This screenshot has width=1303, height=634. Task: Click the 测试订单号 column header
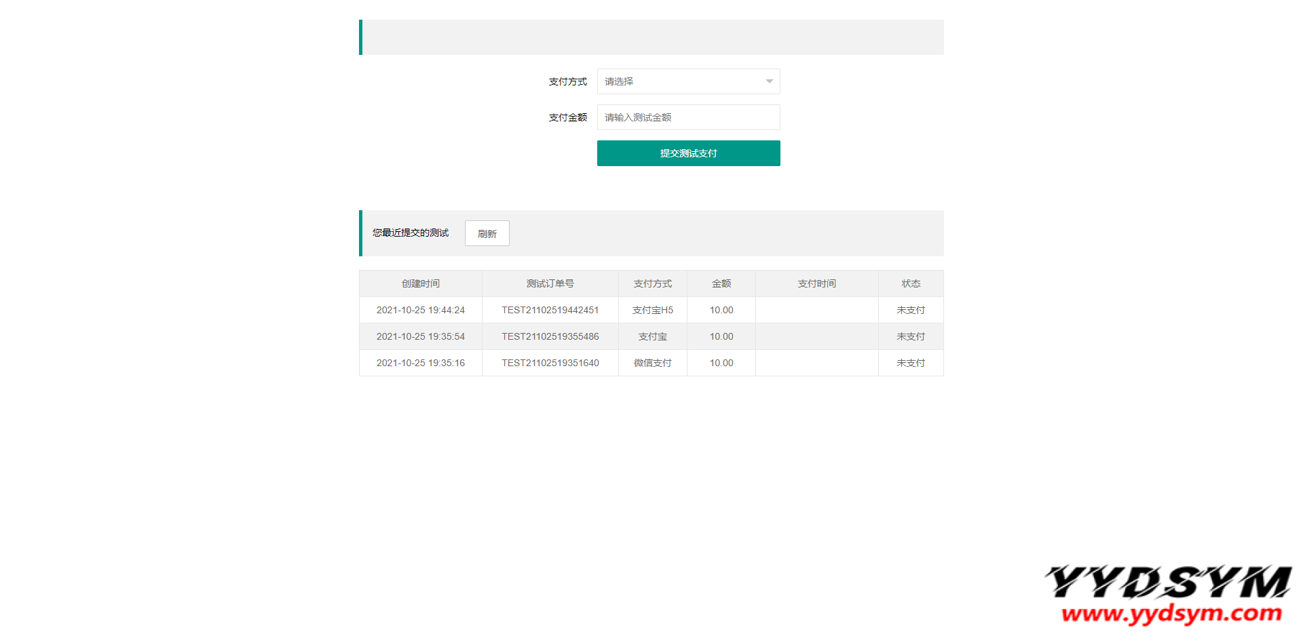tap(550, 283)
